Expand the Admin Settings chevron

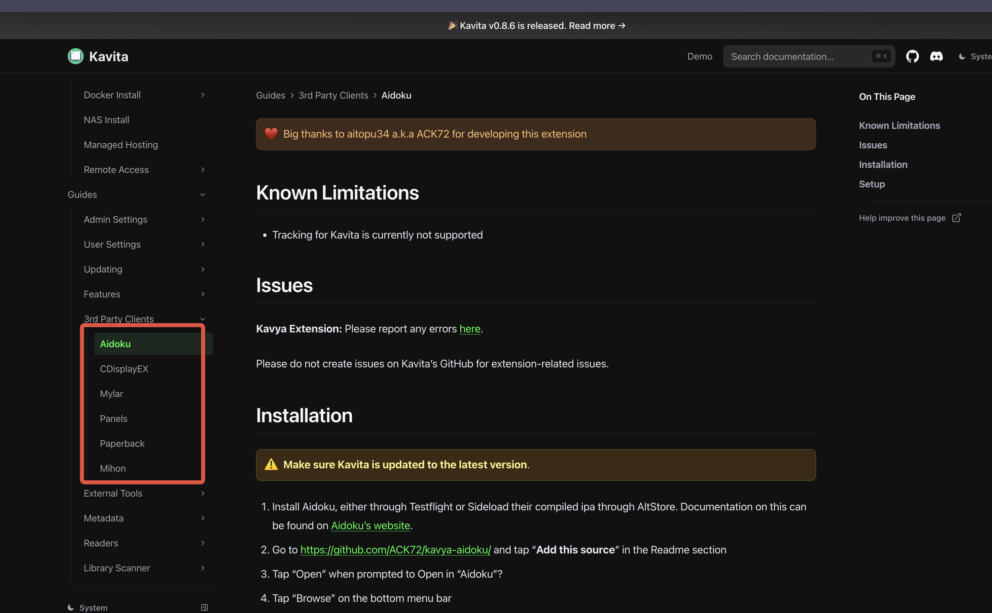[x=203, y=219]
